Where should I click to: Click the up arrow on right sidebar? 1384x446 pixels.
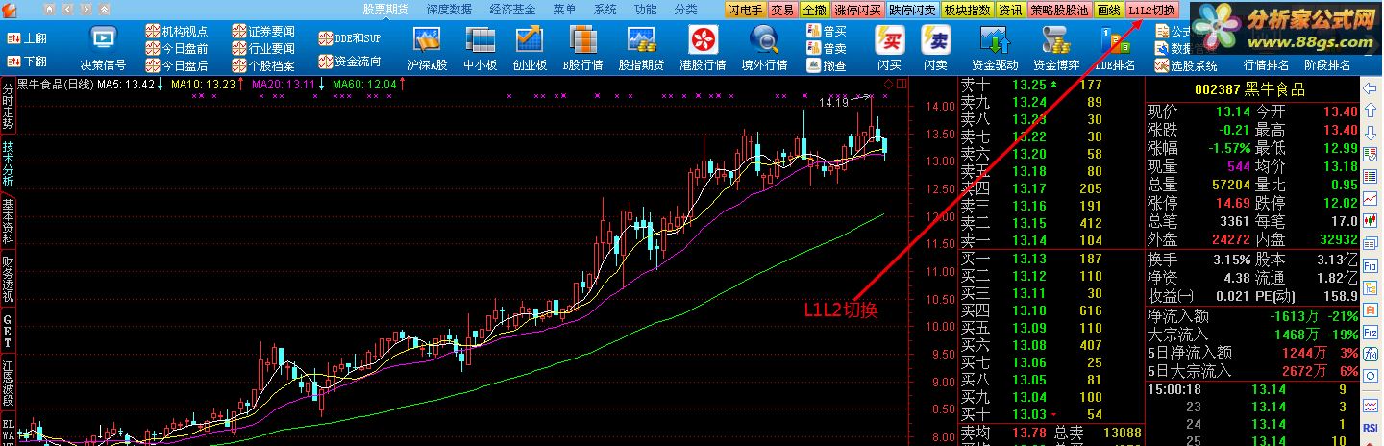click(1370, 111)
